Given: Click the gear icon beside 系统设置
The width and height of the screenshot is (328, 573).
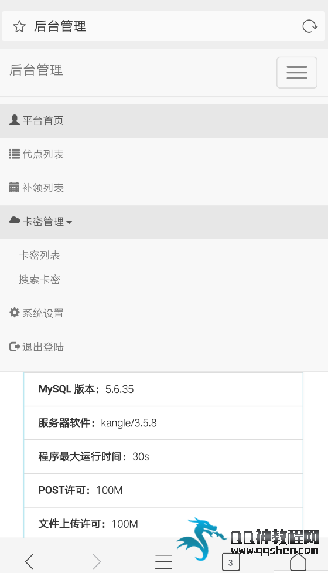Looking at the screenshot, I should click(x=14, y=313).
